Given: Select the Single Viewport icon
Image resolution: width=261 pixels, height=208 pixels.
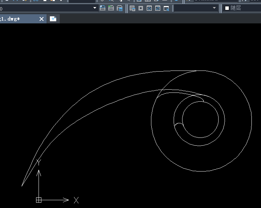Looking at the screenshot, I should pos(141,8).
